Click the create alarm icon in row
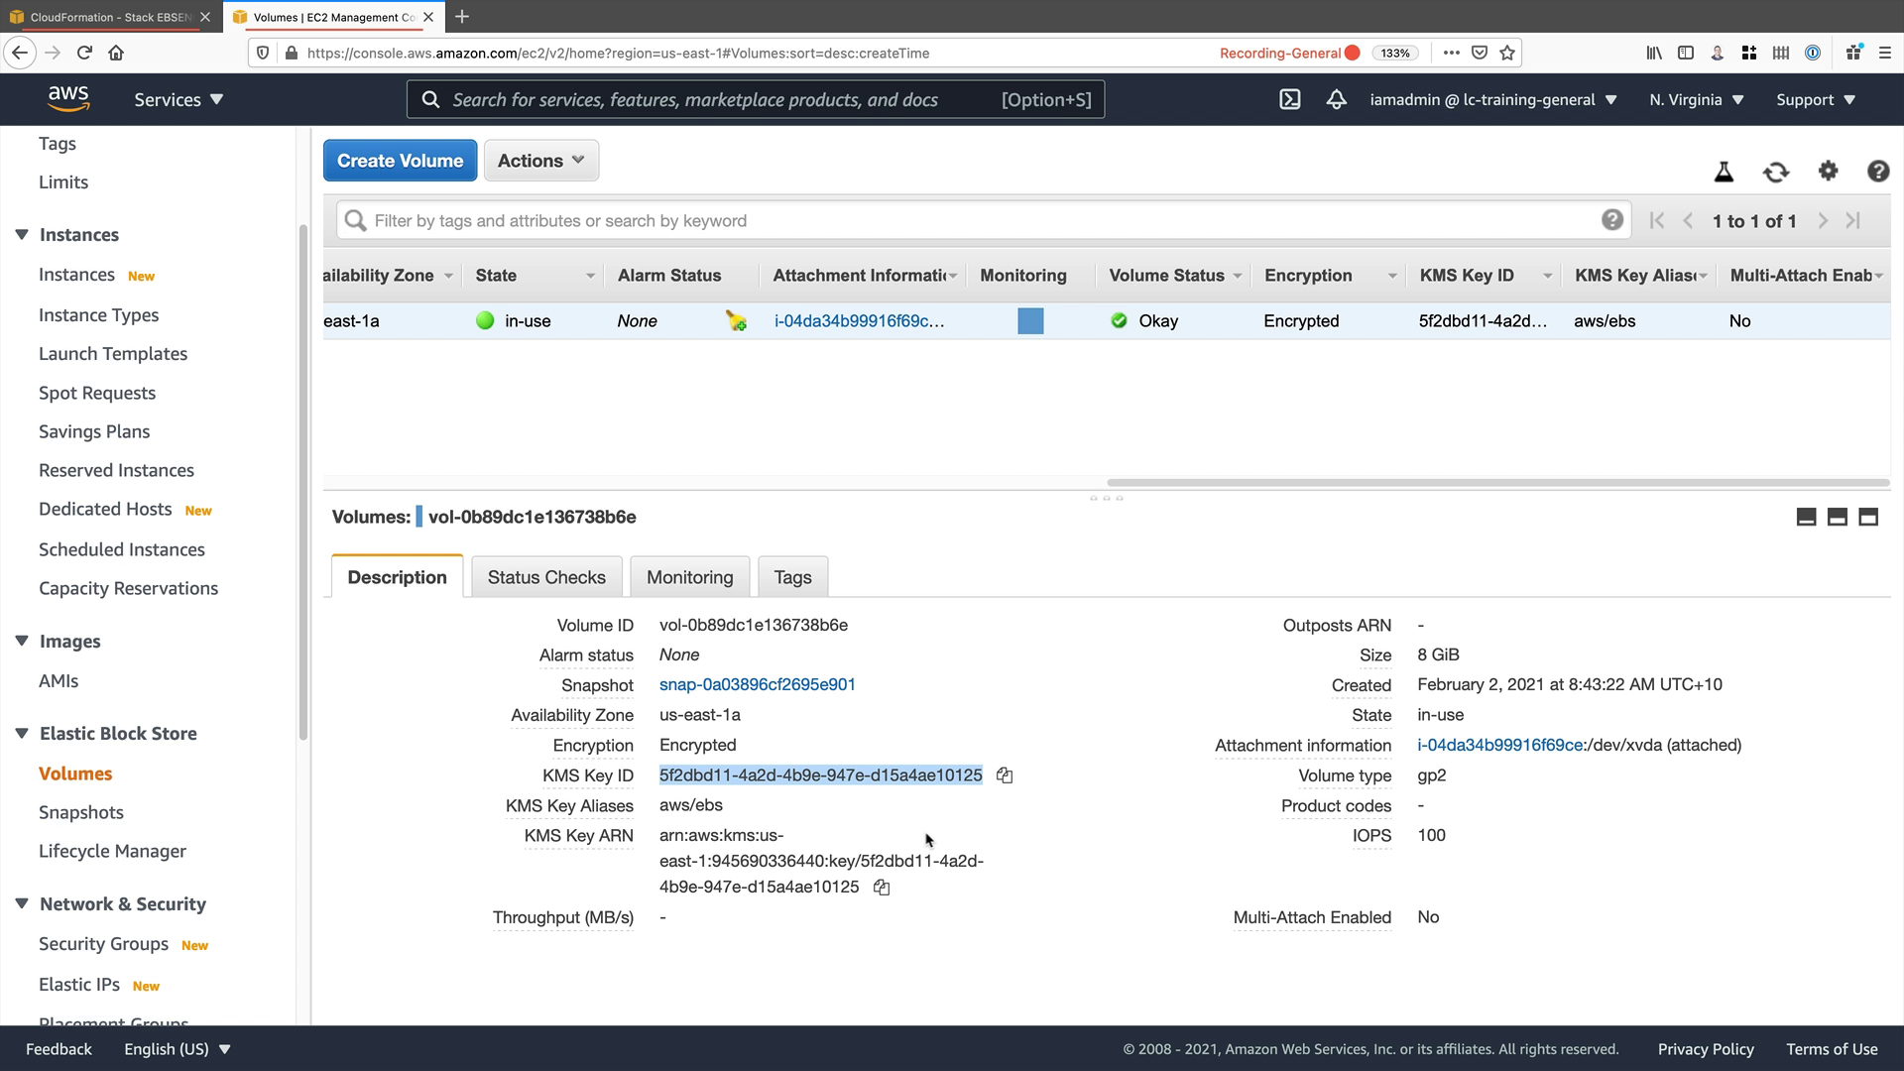 (x=736, y=320)
